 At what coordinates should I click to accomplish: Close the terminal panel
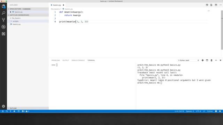point(221,60)
